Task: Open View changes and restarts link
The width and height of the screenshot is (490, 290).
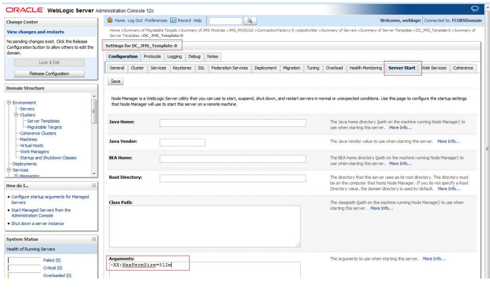Action: pos(35,32)
